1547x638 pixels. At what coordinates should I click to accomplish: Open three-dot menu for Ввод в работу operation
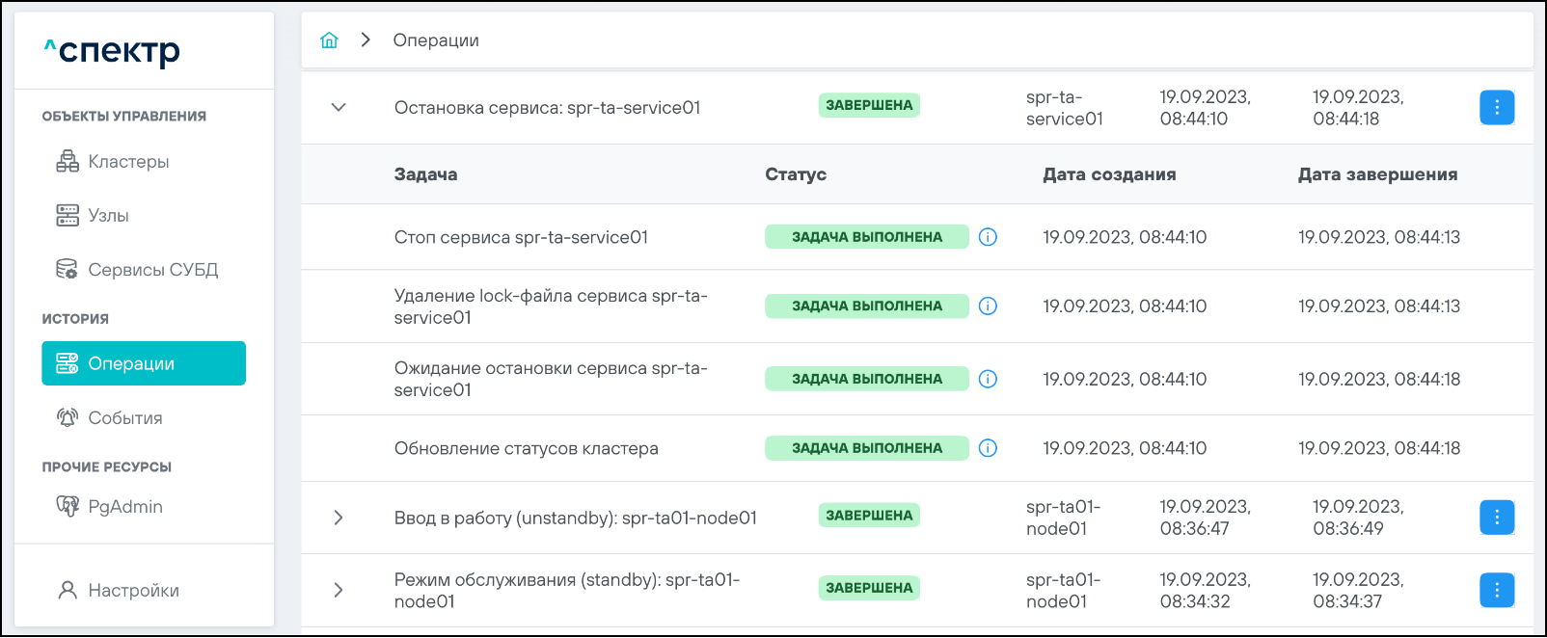(x=1496, y=518)
